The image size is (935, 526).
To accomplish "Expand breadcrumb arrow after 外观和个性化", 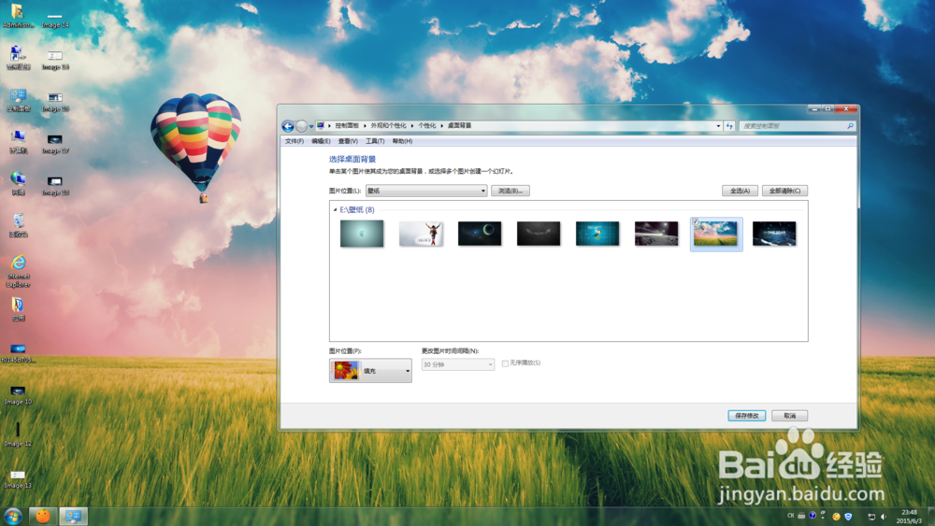I will pos(412,126).
